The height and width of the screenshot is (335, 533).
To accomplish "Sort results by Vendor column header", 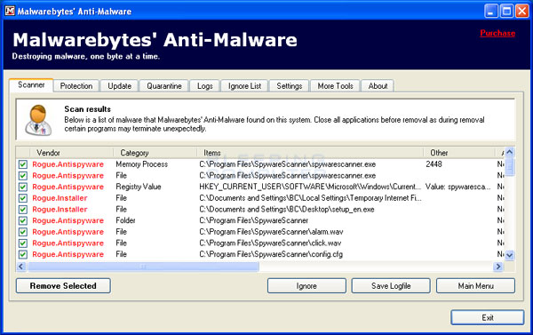I will (72, 153).
